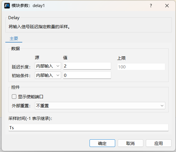Click the 数据 group title
Viewport: 176px width, 152px height.
click(15, 49)
